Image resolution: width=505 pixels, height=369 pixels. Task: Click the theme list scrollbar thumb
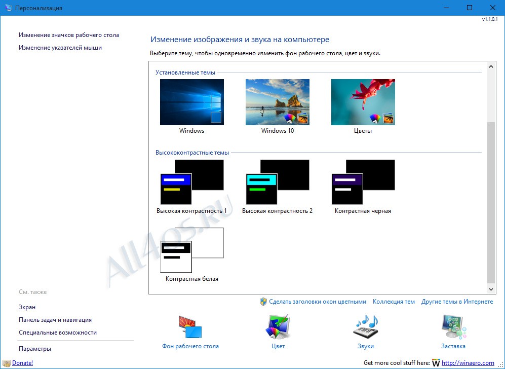pyautogui.click(x=491, y=202)
